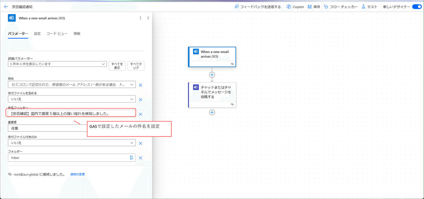This screenshot has height=199, width=424.
Task: Open the three-dot menu in the panel header
Action: (x=141, y=18)
